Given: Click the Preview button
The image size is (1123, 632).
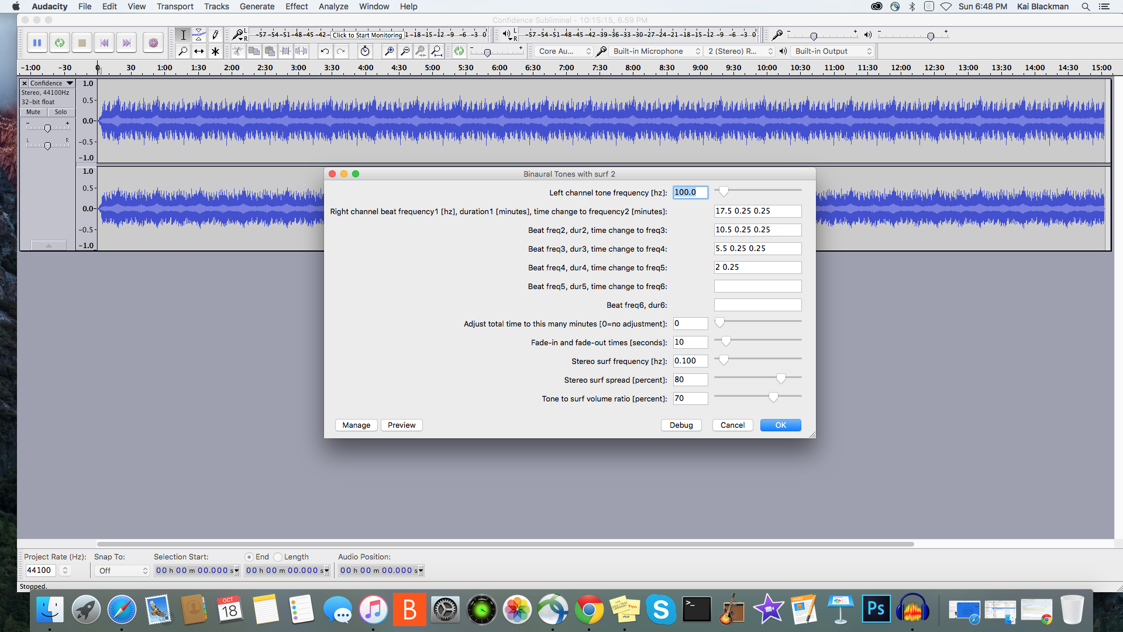Looking at the screenshot, I should [401, 425].
